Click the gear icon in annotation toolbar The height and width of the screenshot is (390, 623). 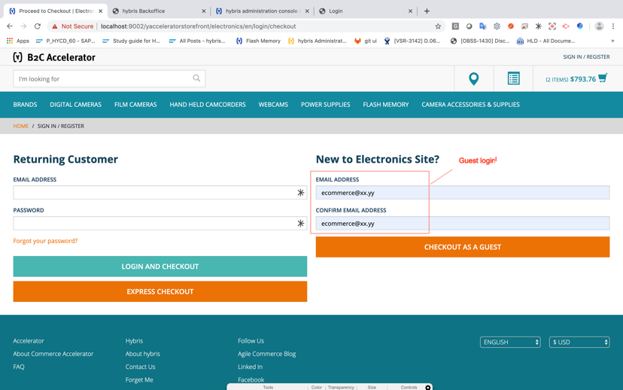pos(428,387)
